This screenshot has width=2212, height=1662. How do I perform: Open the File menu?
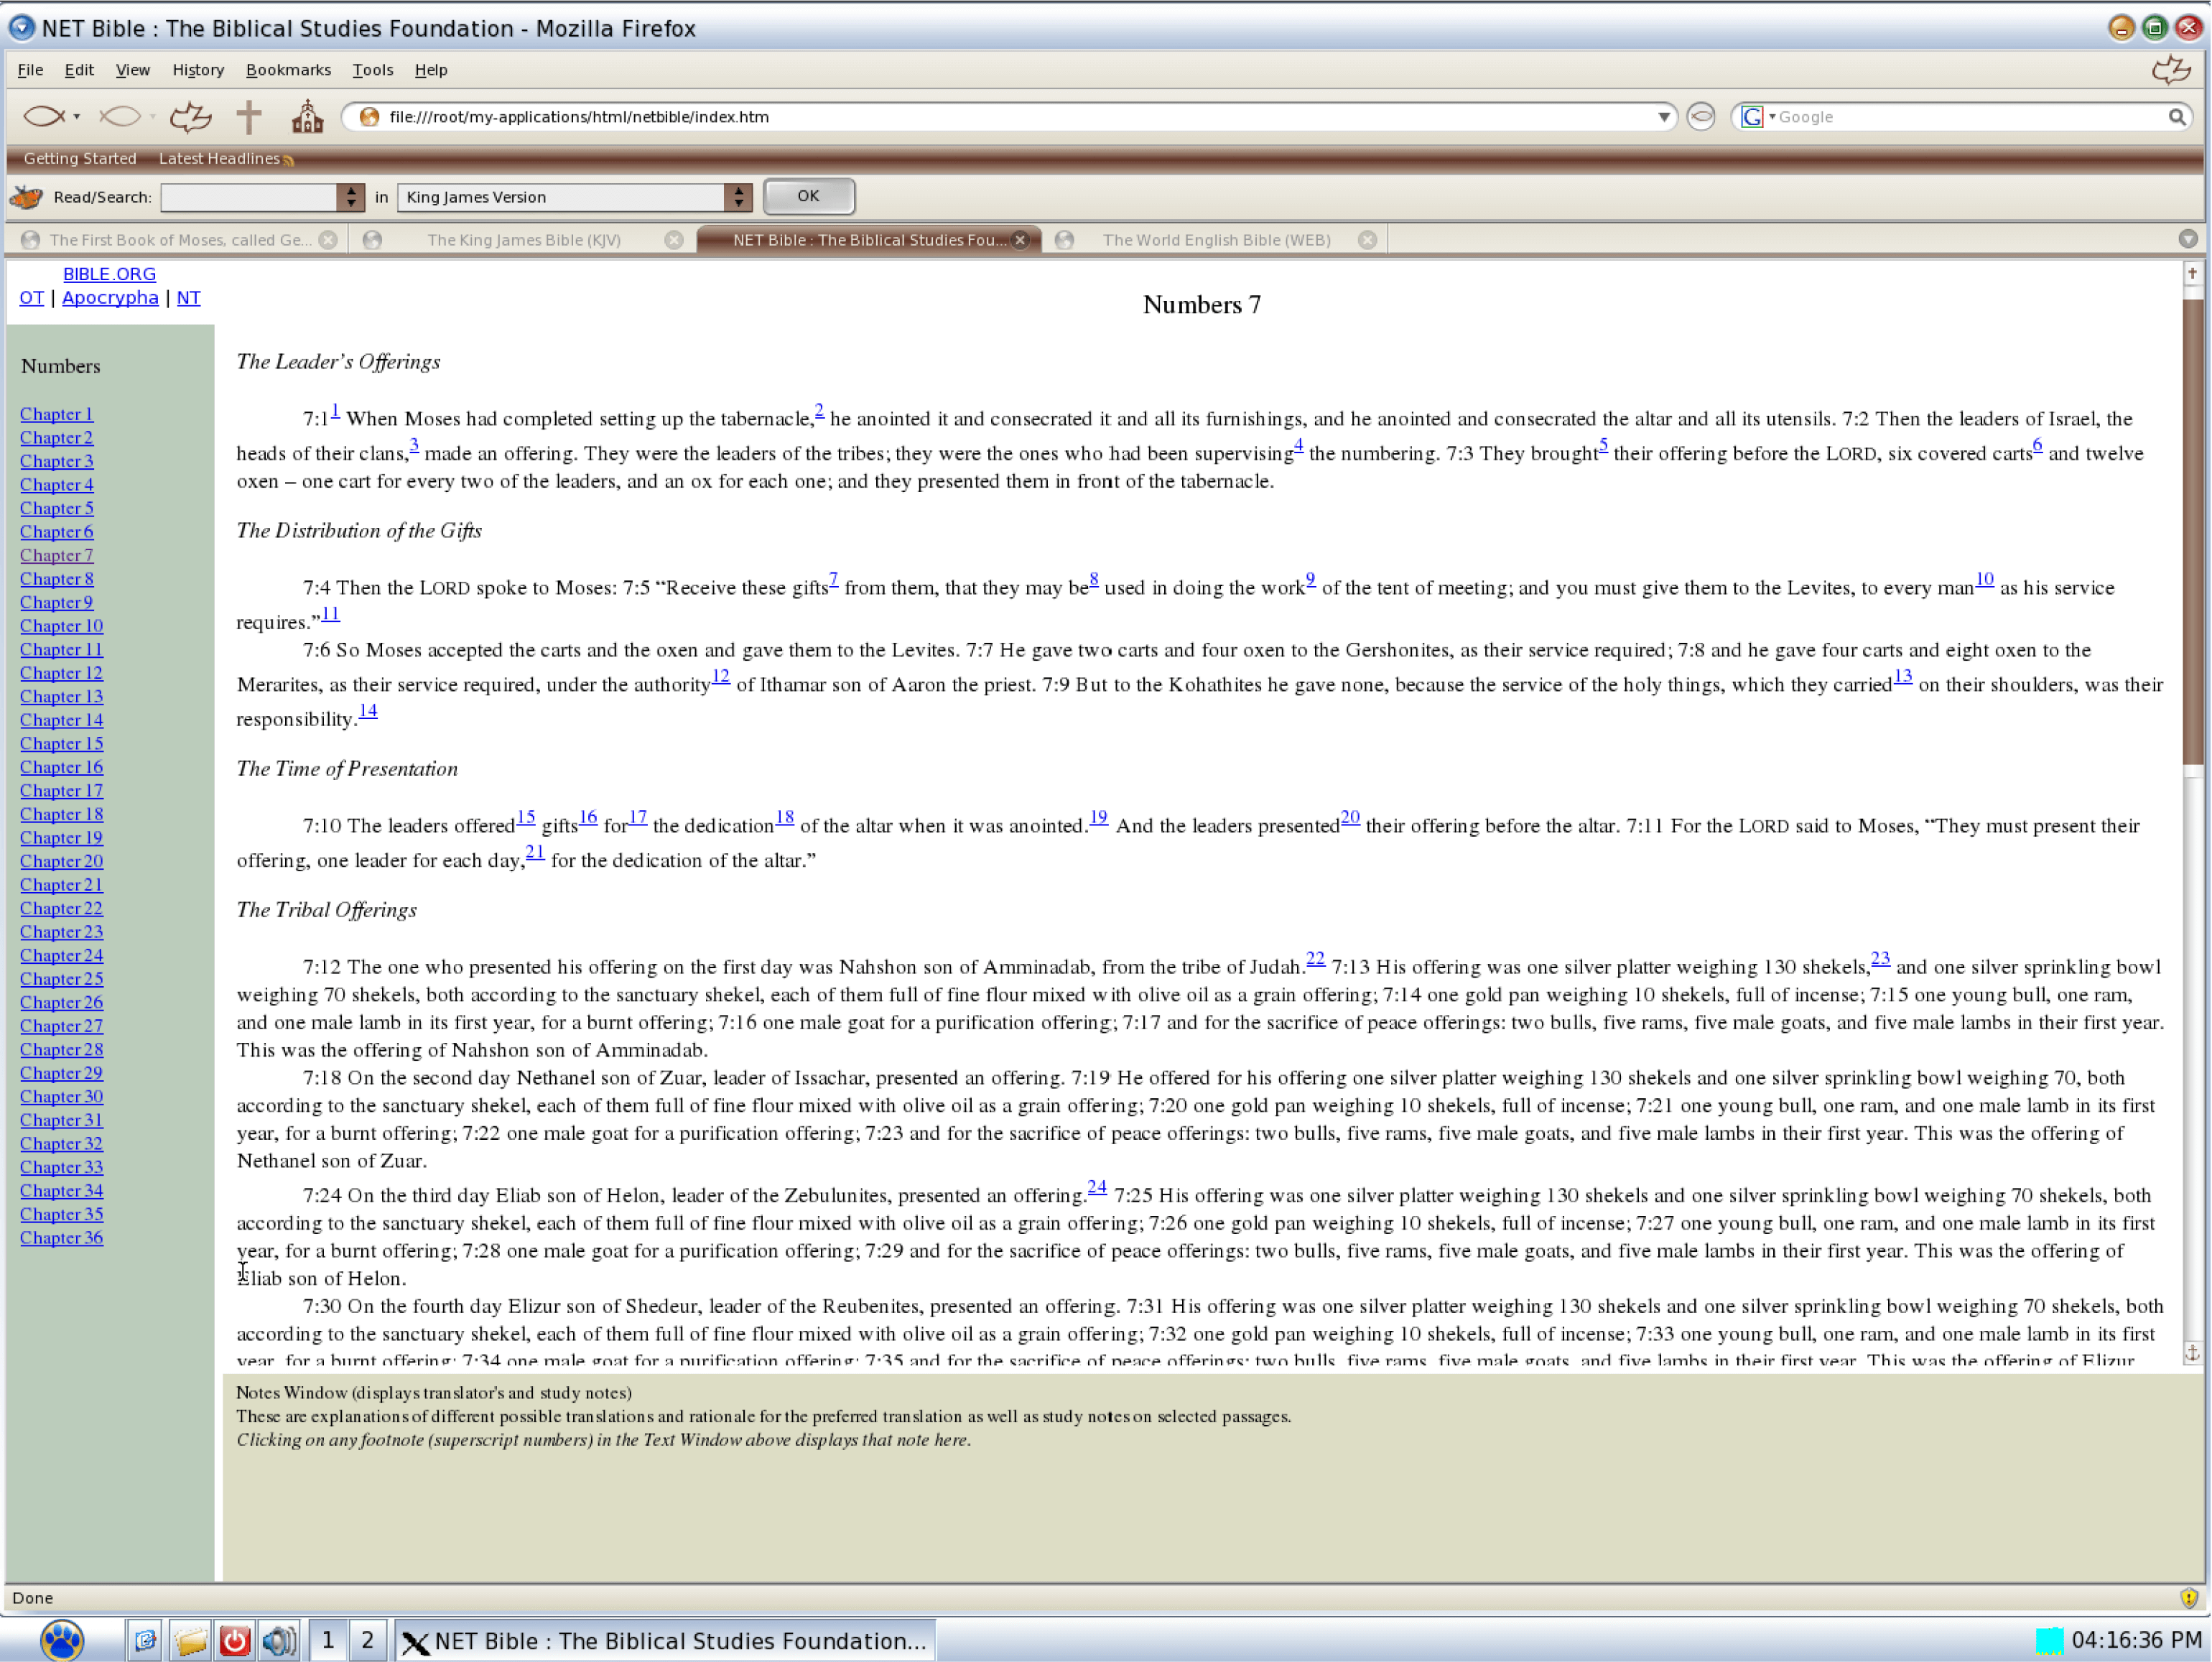(x=30, y=70)
